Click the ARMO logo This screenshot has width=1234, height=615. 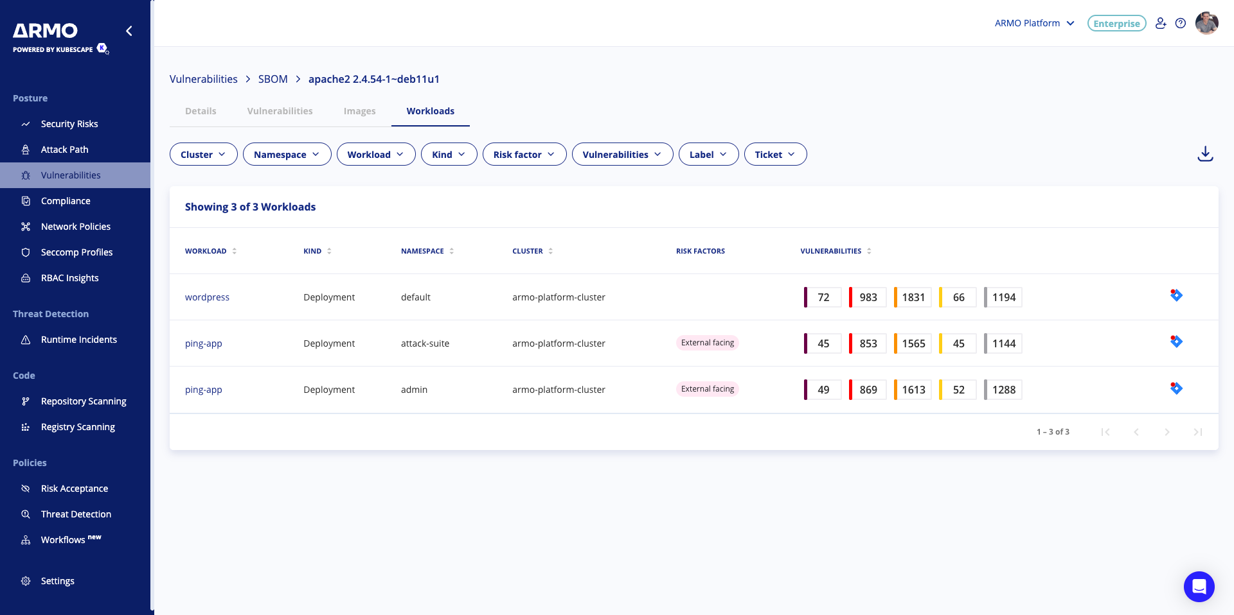pos(45,30)
